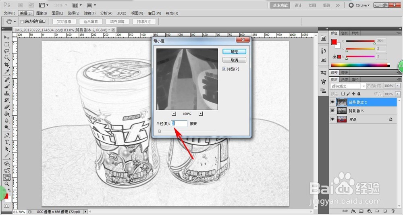
Task: Click the 填充屏幕 button
Action: [x=117, y=22]
